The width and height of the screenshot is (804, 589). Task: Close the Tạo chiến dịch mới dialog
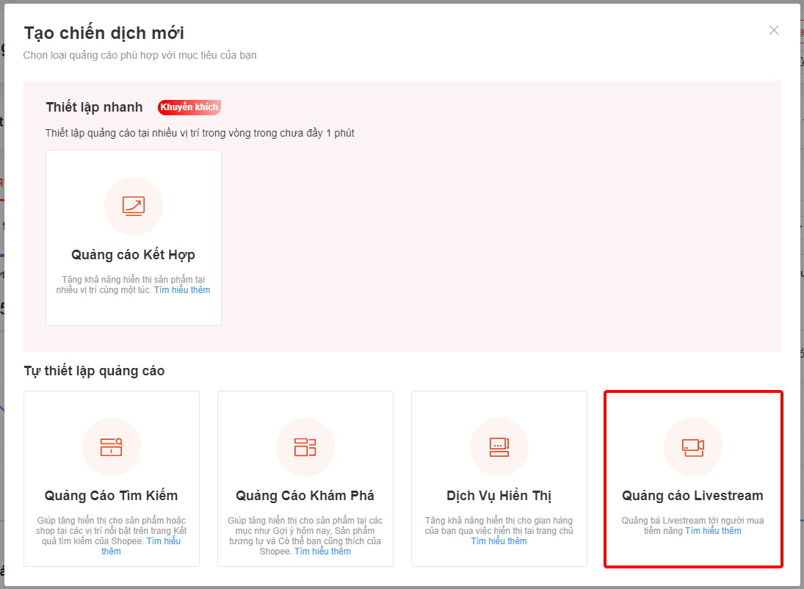[773, 30]
